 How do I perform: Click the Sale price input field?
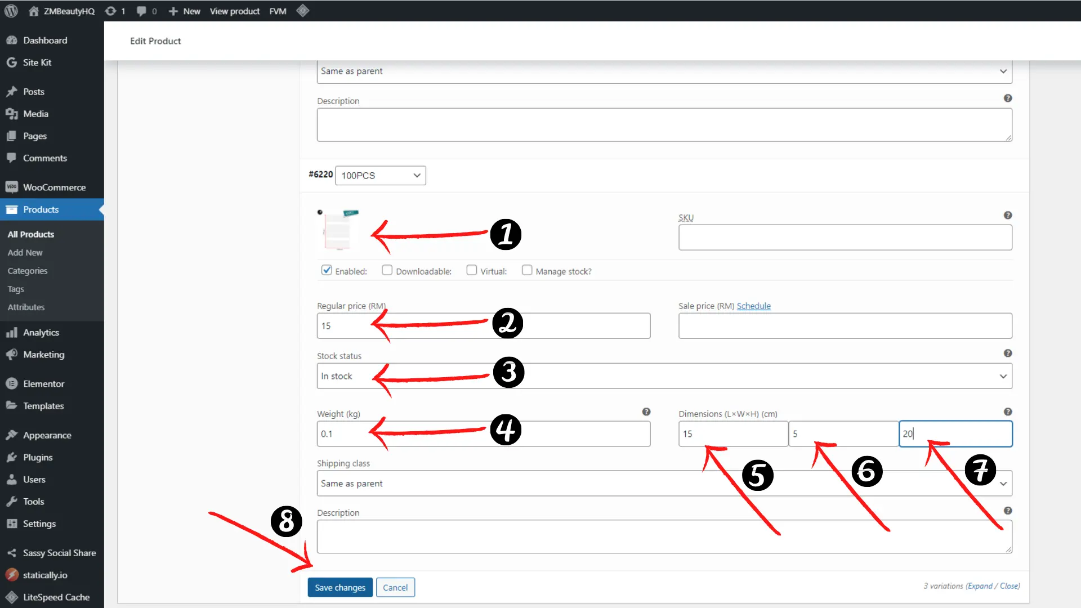coord(845,326)
